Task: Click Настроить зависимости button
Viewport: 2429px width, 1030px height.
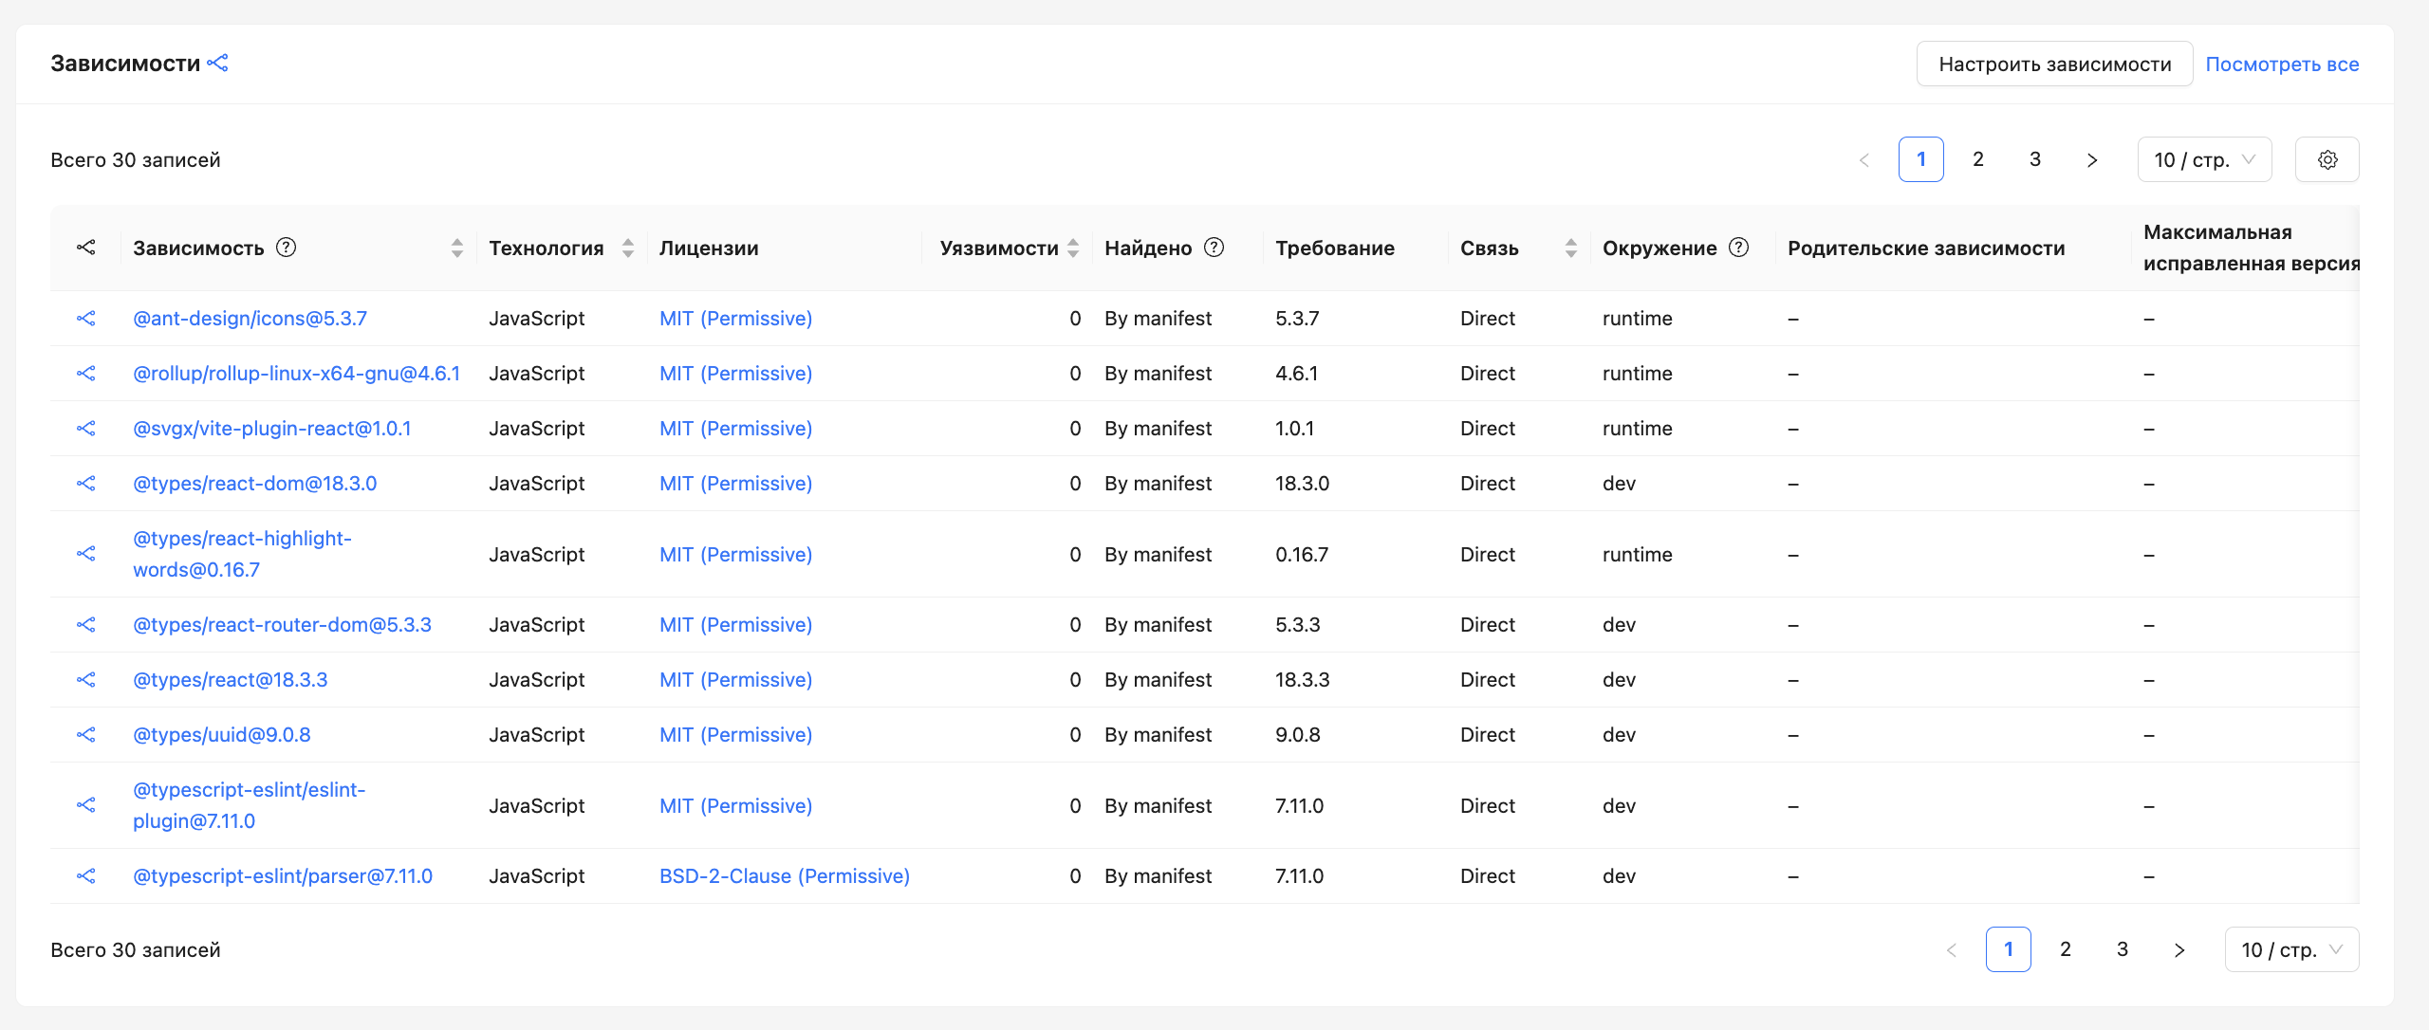Action: (2055, 64)
